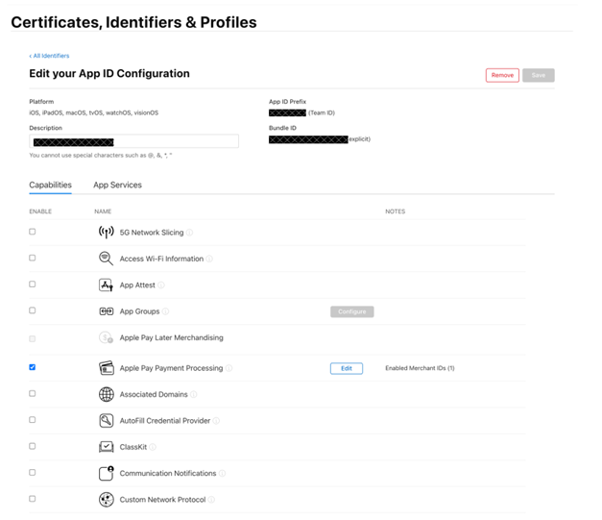Uncheck Apple Pay Payment Processing checkbox
This screenshot has height=520, width=602.
pos(33,367)
